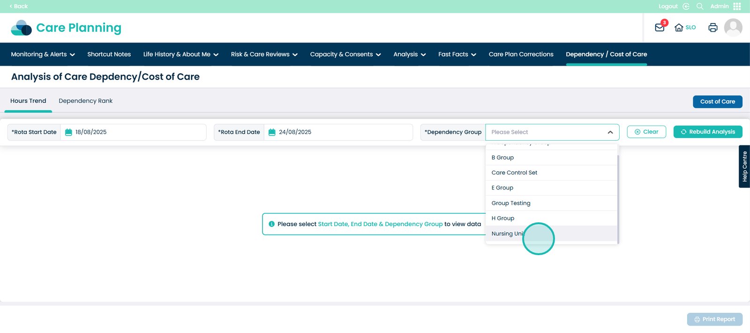Click the Cost of Care button

pos(717,102)
